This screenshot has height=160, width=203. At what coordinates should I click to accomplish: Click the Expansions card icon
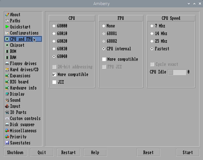tap(7, 76)
